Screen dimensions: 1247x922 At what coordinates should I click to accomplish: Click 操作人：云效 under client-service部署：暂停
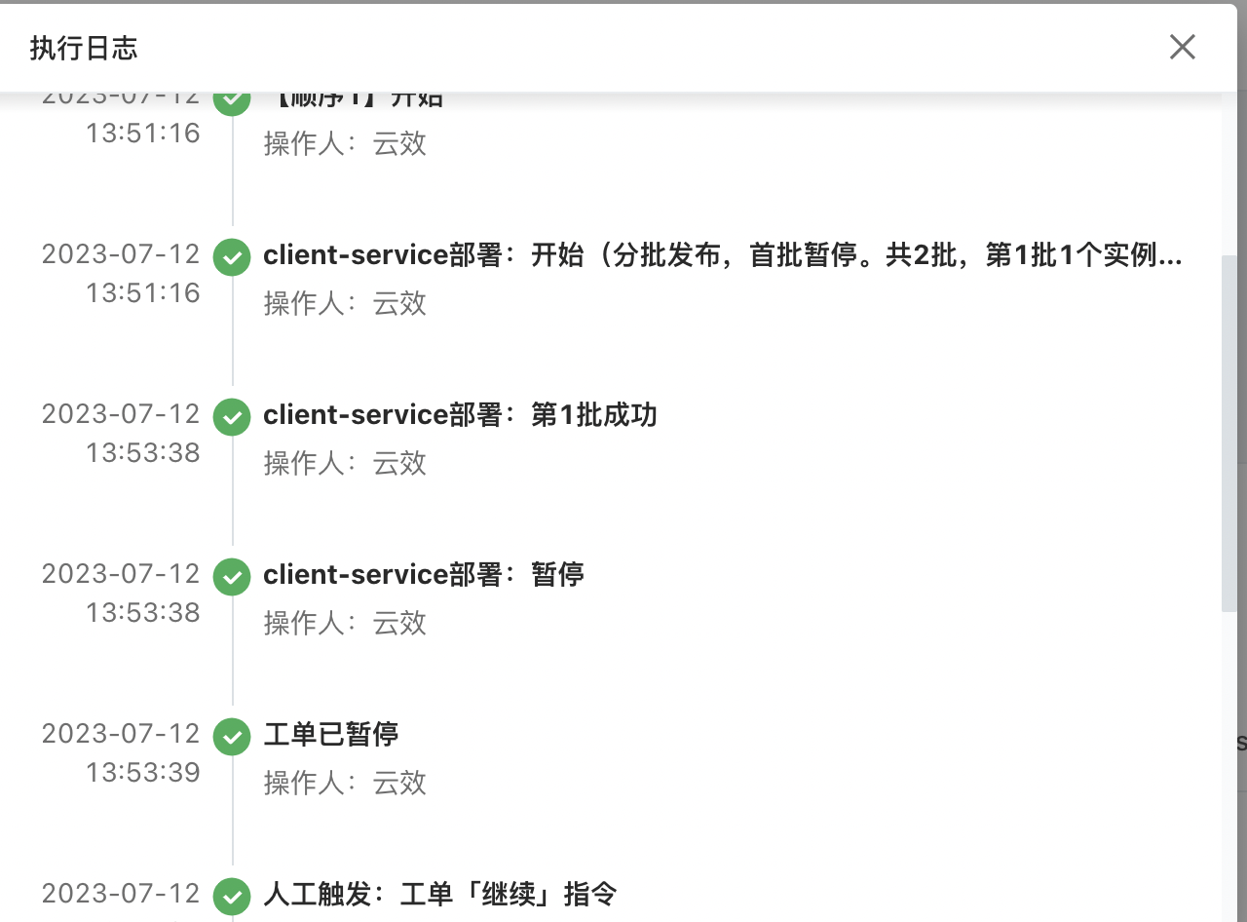(x=345, y=623)
